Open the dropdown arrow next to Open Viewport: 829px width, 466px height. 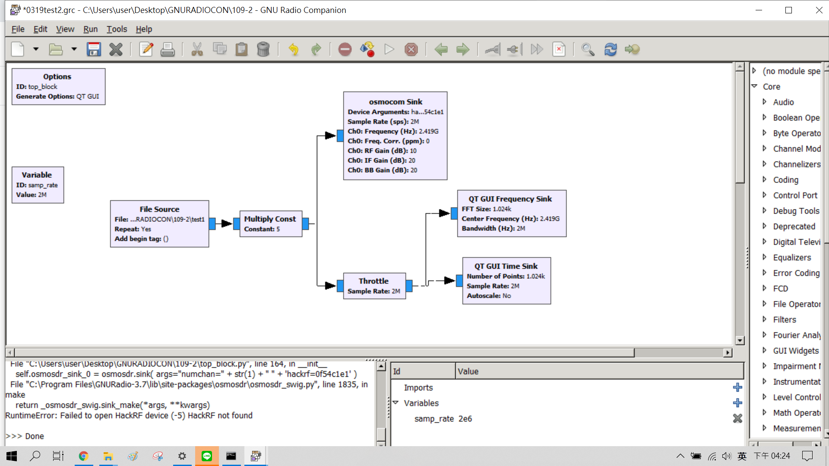pos(74,49)
